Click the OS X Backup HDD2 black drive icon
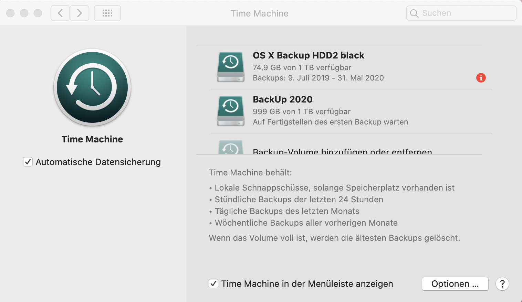522x302 pixels. pos(231,67)
